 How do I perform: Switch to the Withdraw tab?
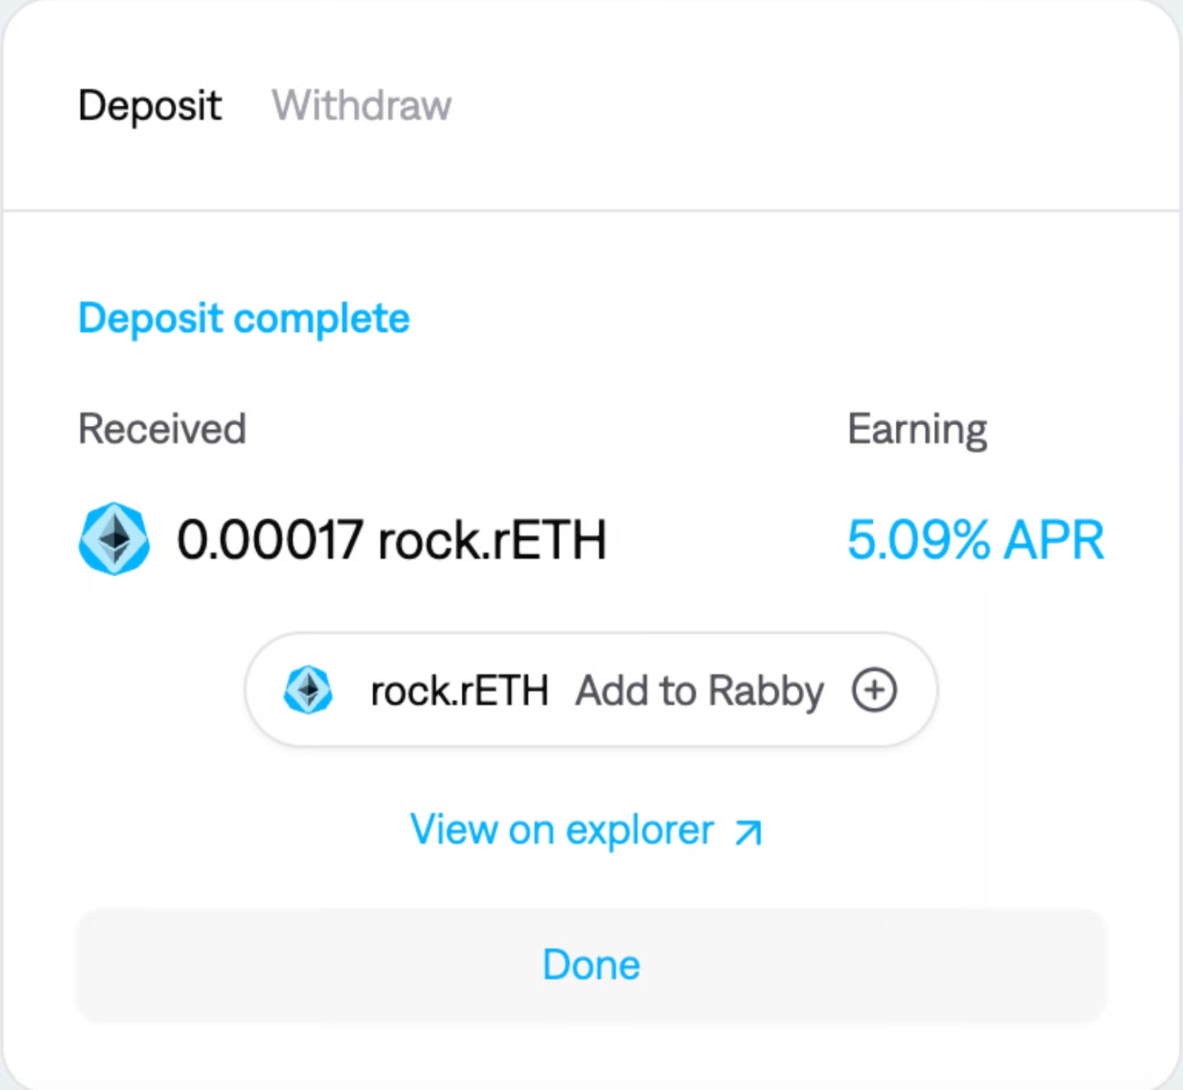tap(361, 106)
